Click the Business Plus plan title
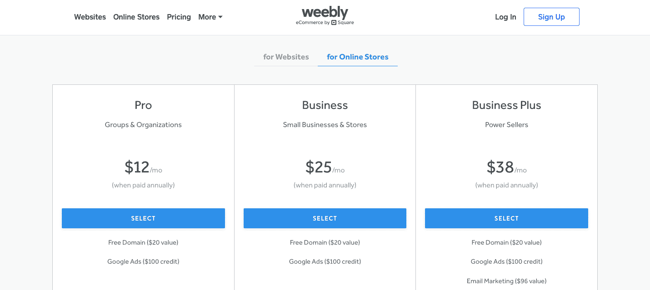This screenshot has height=290, width=650. click(x=506, y=105)
